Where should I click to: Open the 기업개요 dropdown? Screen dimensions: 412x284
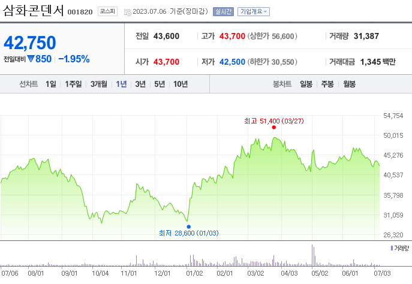(x=254, y=11)
